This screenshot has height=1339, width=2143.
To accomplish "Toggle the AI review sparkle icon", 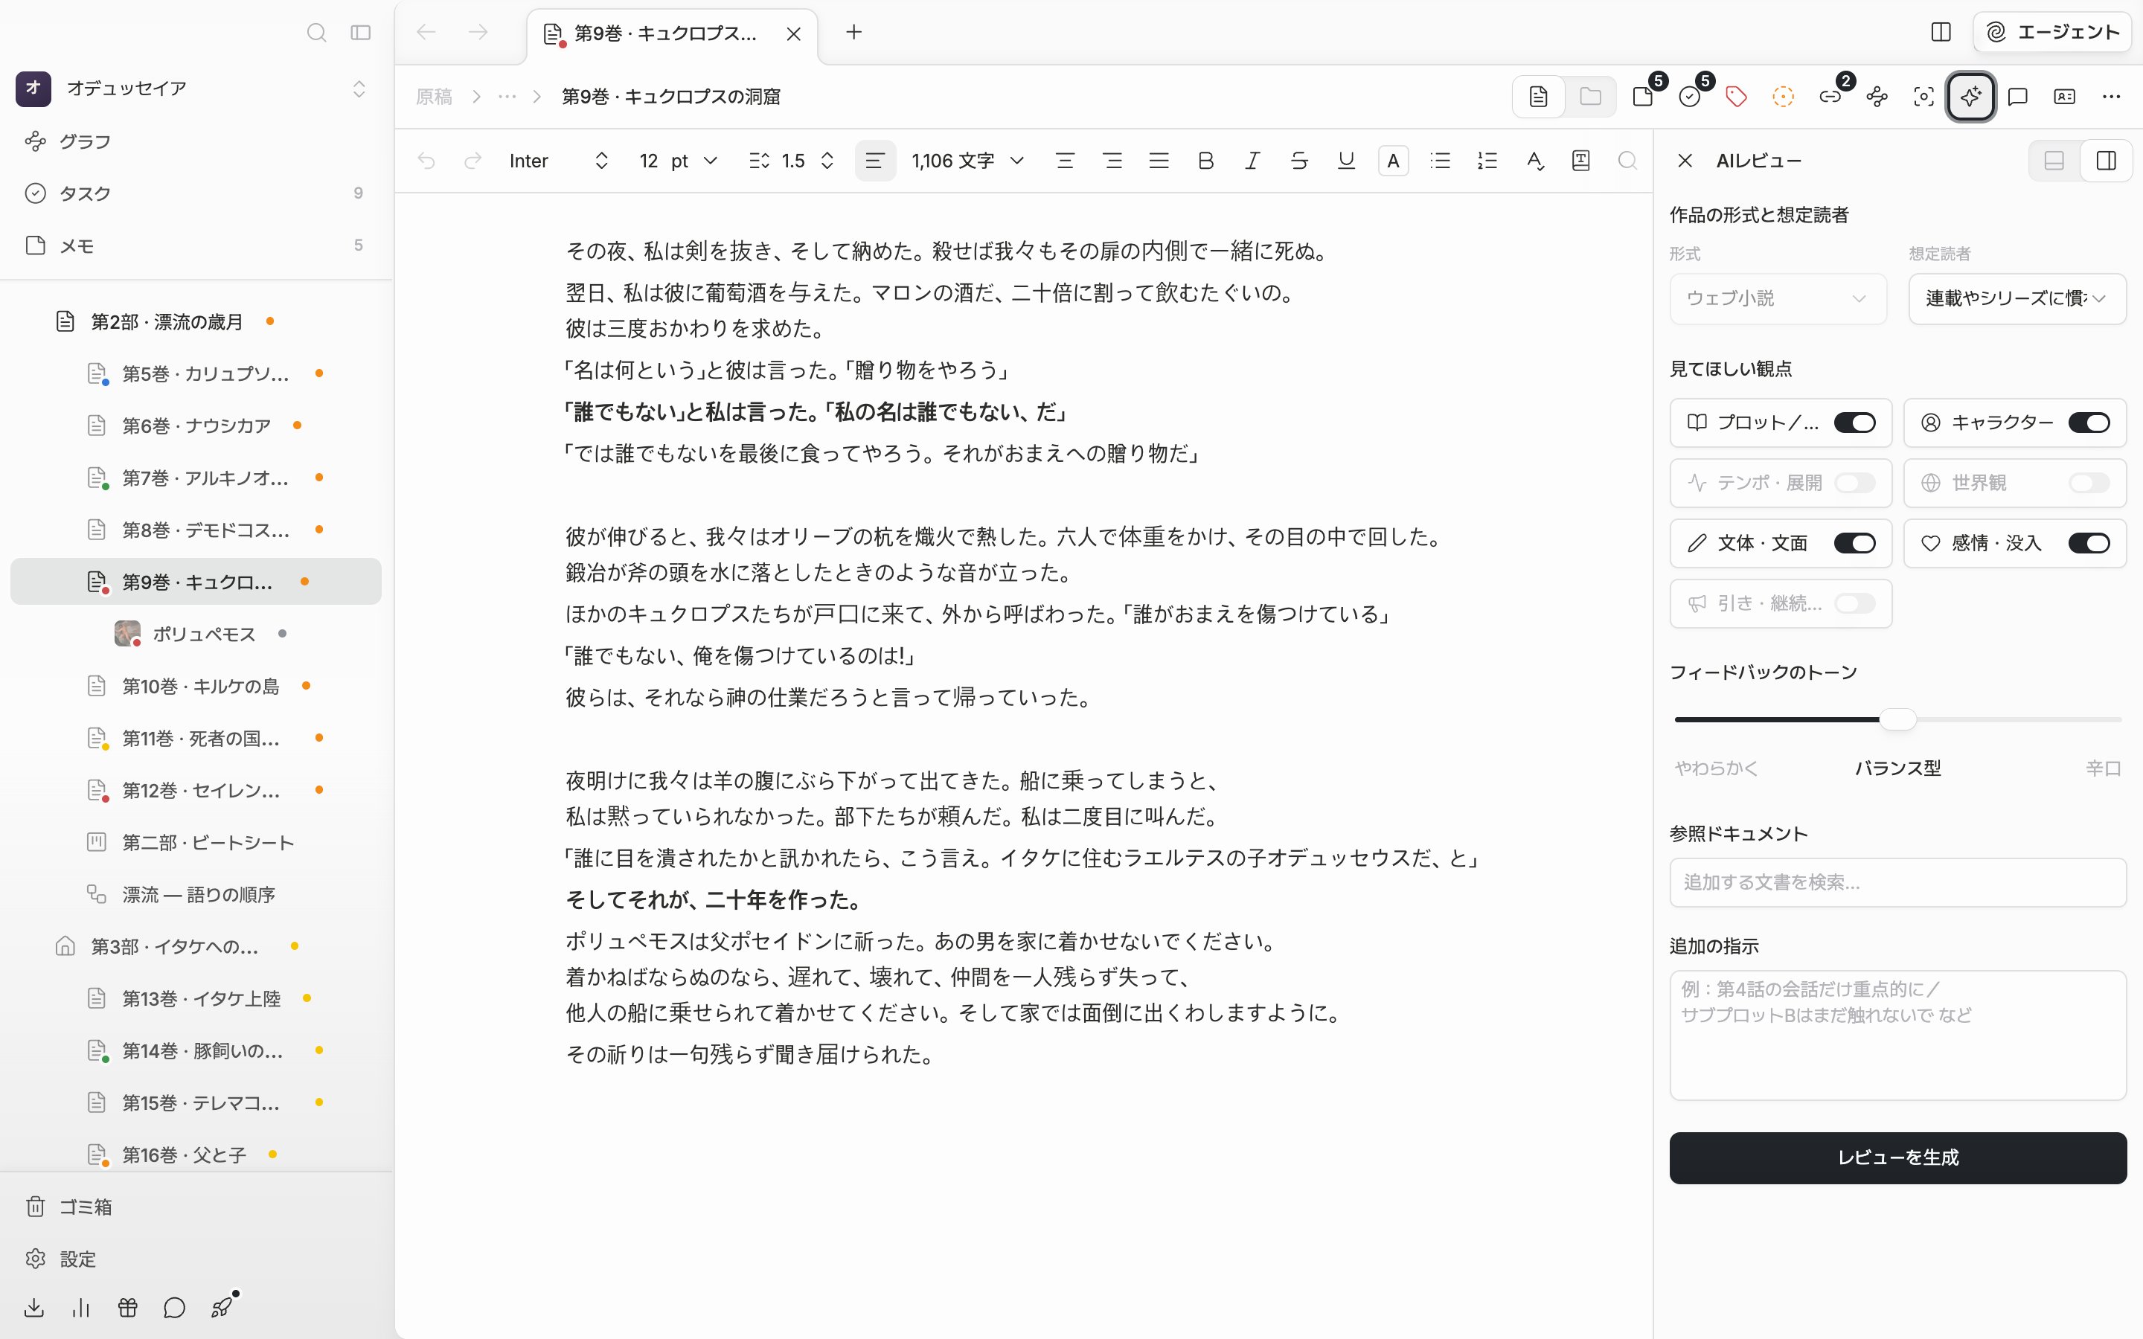I will click(x=1970, y=96).
